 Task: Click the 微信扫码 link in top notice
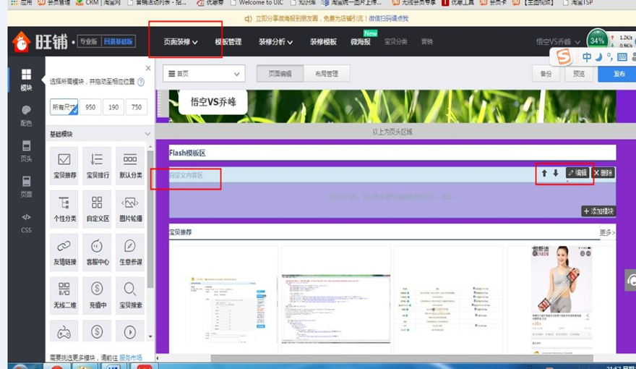389,19
